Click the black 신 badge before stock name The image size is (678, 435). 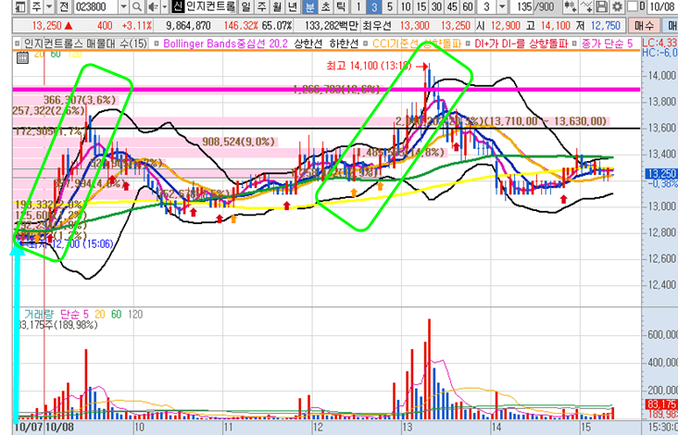(x=177, y=6)
